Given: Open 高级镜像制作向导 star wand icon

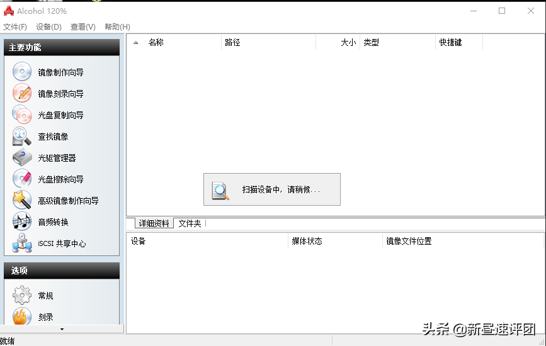Looking at the screenshot, I should (22, 201).
